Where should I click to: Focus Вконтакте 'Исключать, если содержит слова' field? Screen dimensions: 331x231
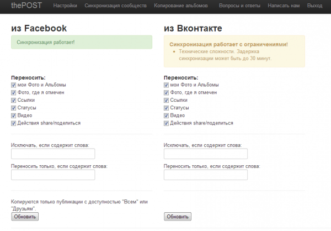point(206,154)
